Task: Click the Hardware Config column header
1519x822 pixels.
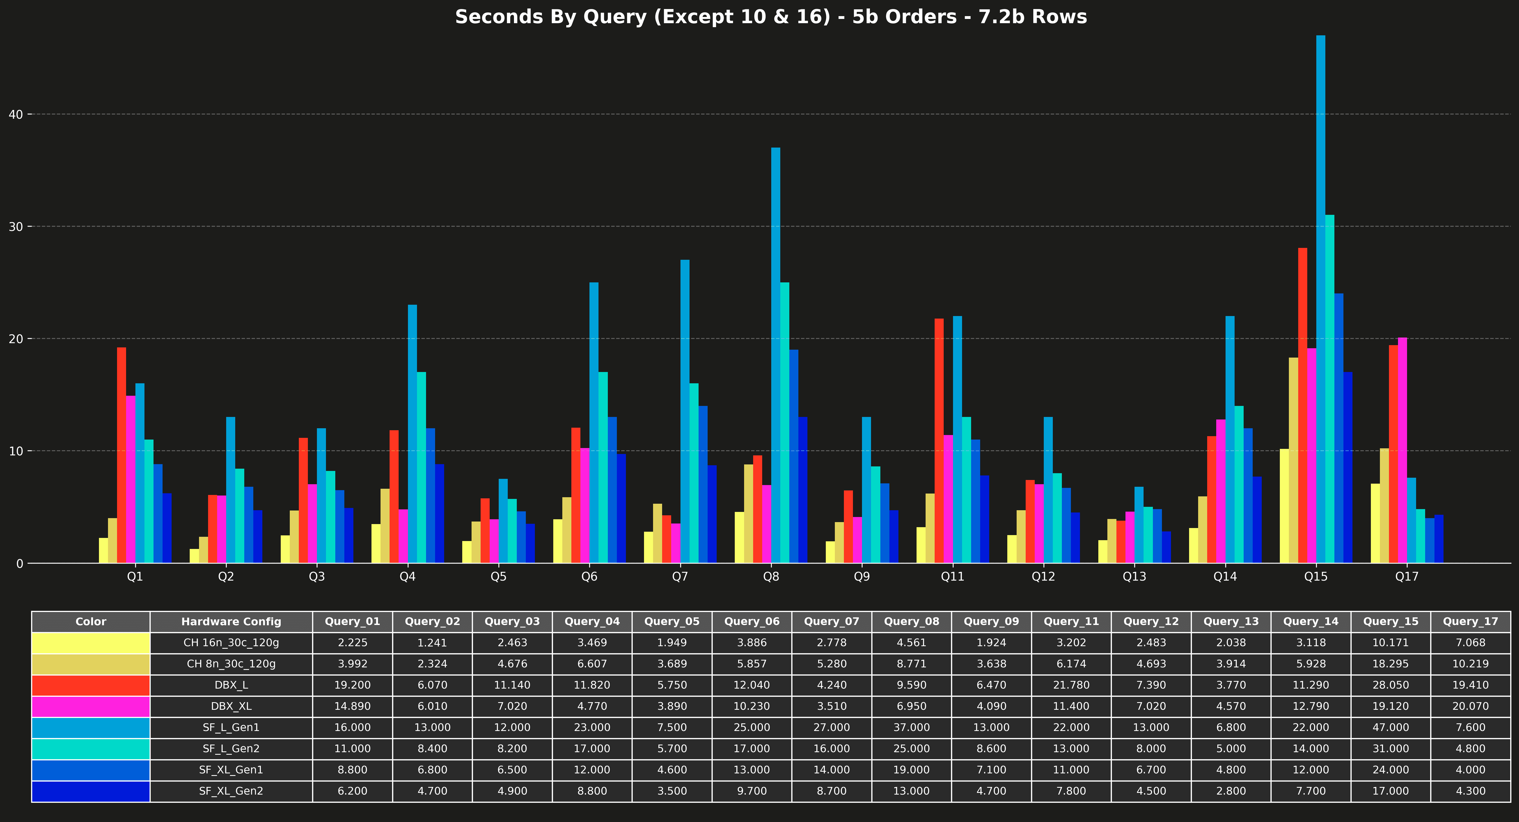Action: (231, 622)
